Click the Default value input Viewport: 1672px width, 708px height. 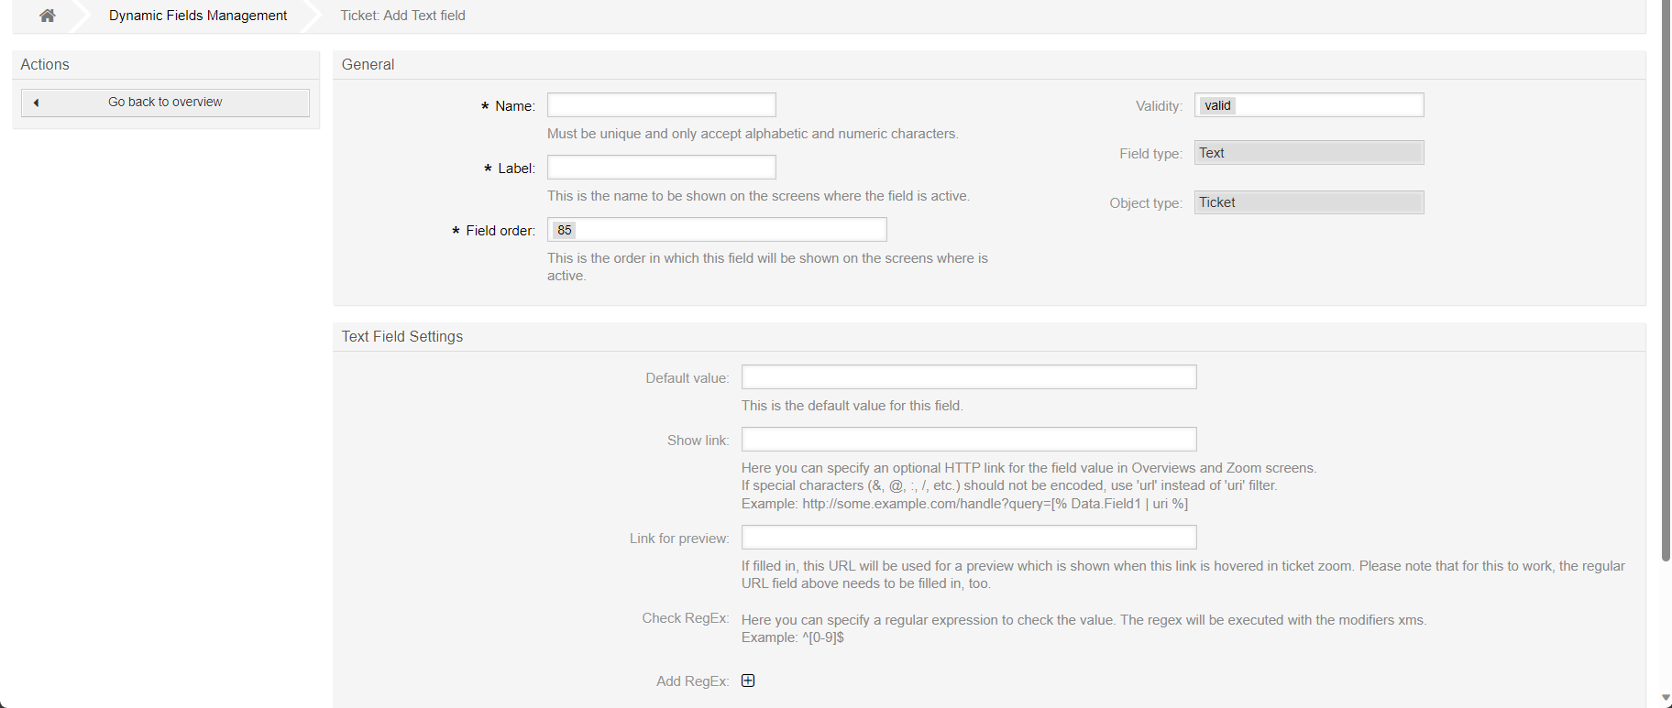968,377
